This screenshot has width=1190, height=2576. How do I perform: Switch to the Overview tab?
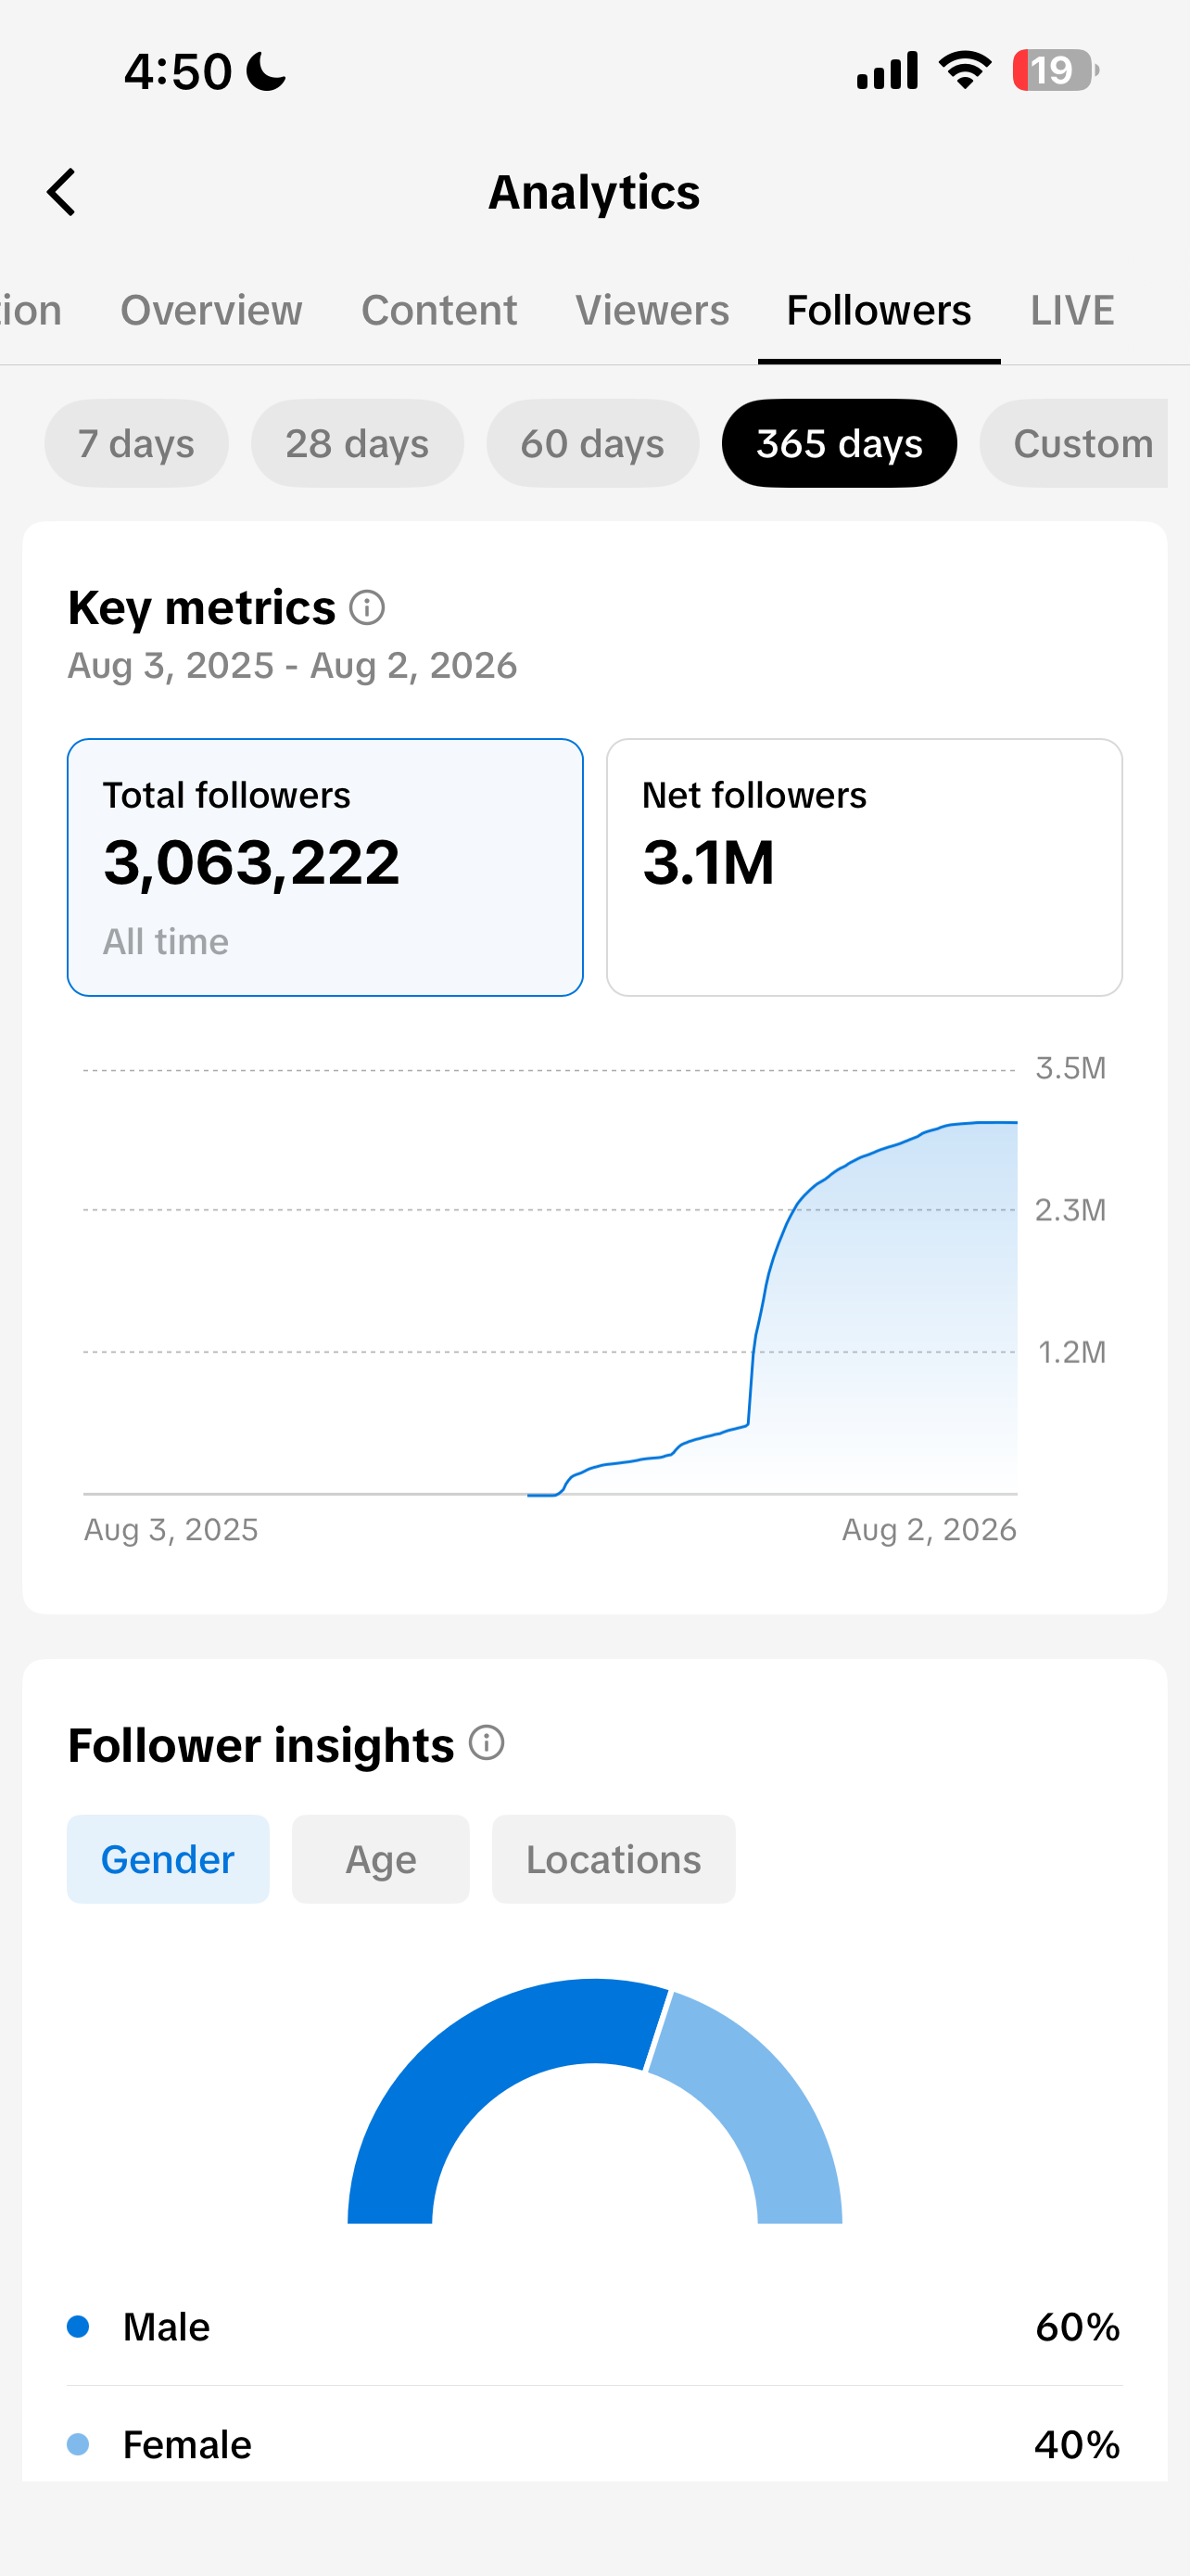point(210,310)
